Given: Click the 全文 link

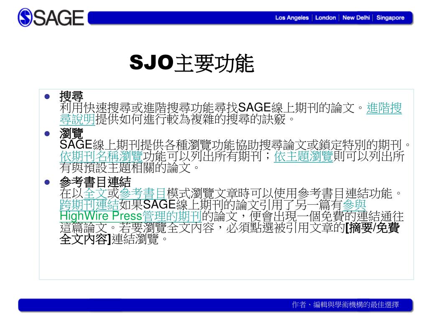Looking at the screenshot, I should [95, 193].
